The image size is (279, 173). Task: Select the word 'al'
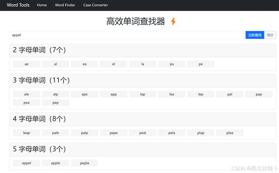click(x=55, y=64)
